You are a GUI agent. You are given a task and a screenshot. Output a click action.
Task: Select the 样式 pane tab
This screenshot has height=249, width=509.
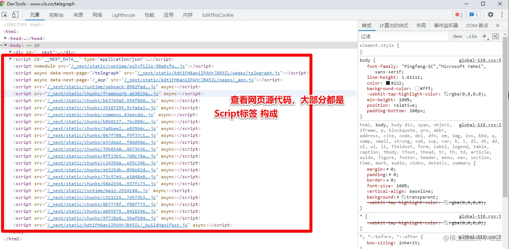(x=367, y=25)
